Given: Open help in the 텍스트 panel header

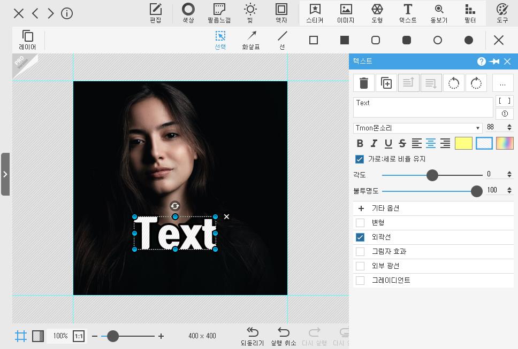Looking at the screenshot, I should 481,61.
